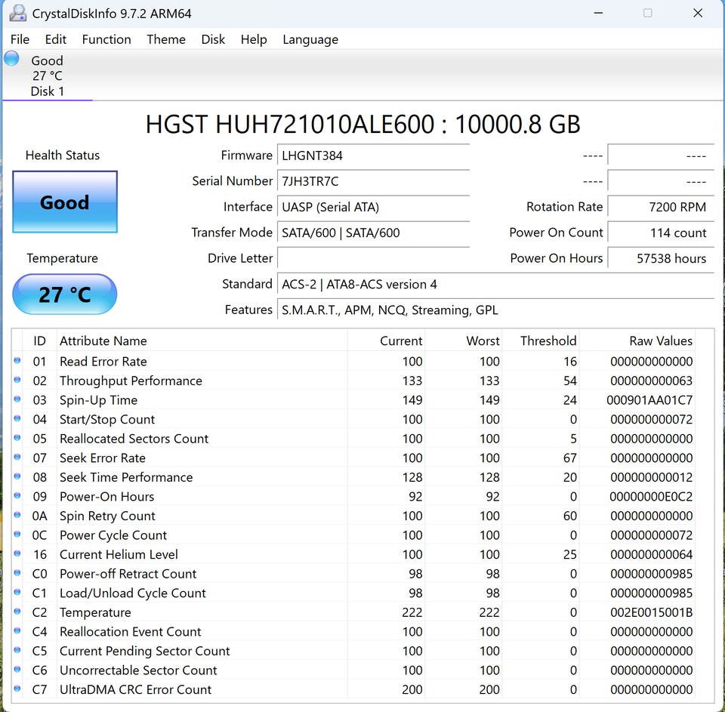Image resolution: width=725 pixels, height=712 pixels.
Task: Click the status dot for Temperature attribute row
Action: point(17,612)
